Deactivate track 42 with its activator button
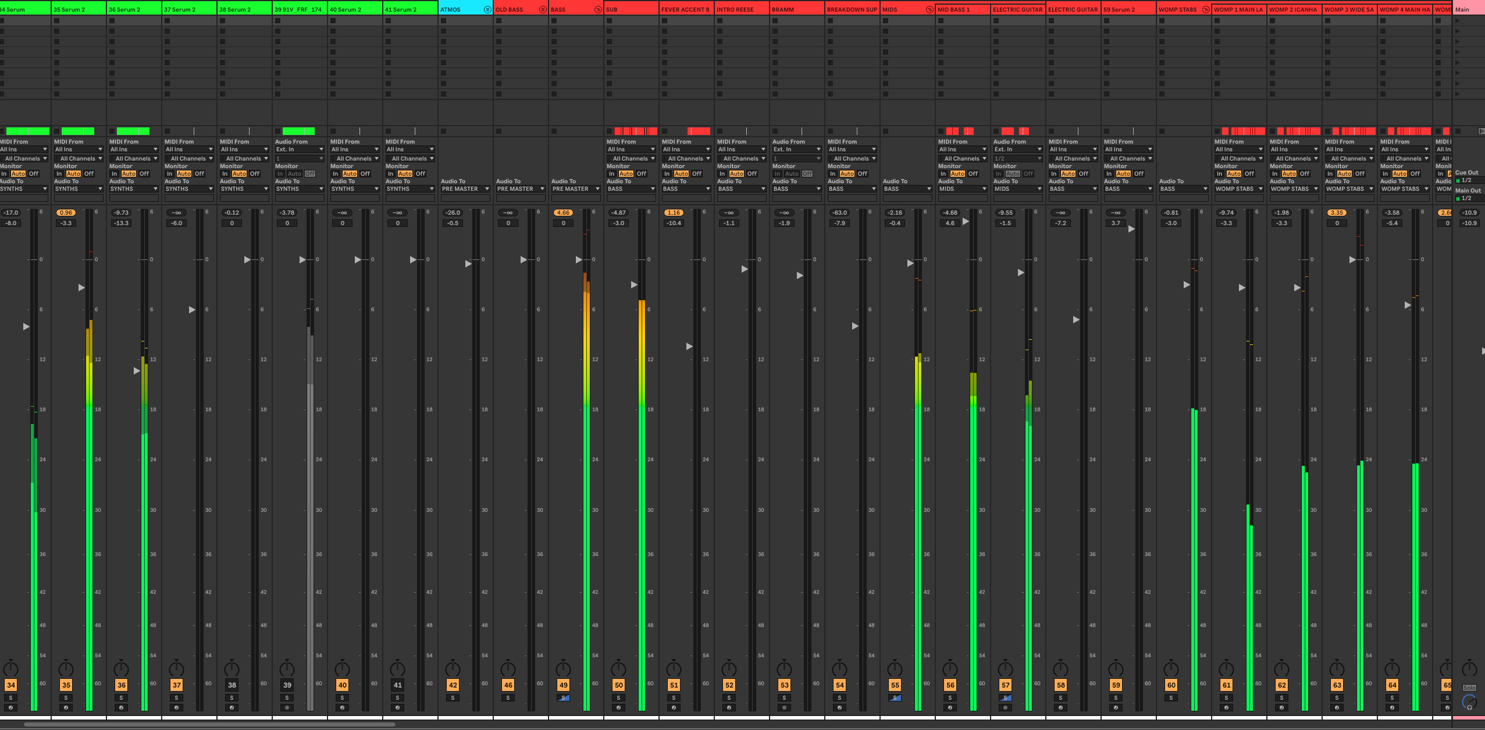This screenshot has height=730, width=1485. click(453, 685)
